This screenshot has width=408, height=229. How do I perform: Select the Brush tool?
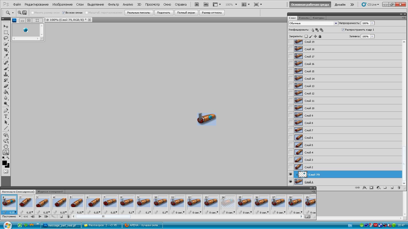[6, 68]
